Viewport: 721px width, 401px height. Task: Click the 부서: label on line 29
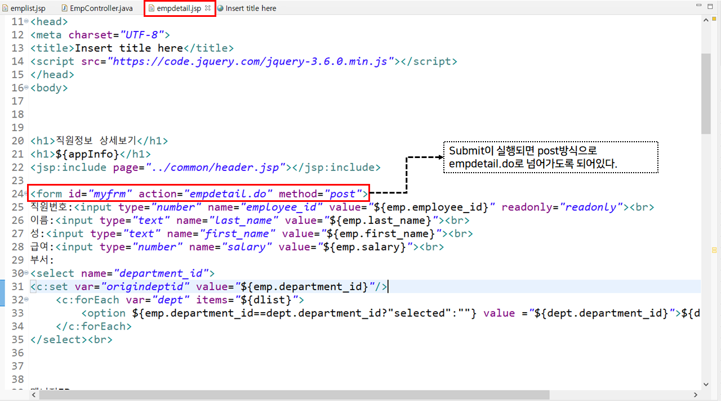pos(42,260)
